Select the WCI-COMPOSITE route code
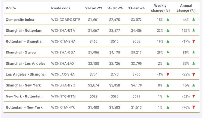The width and height of the screenshot is (203, 118). click(x=66, y=20)
